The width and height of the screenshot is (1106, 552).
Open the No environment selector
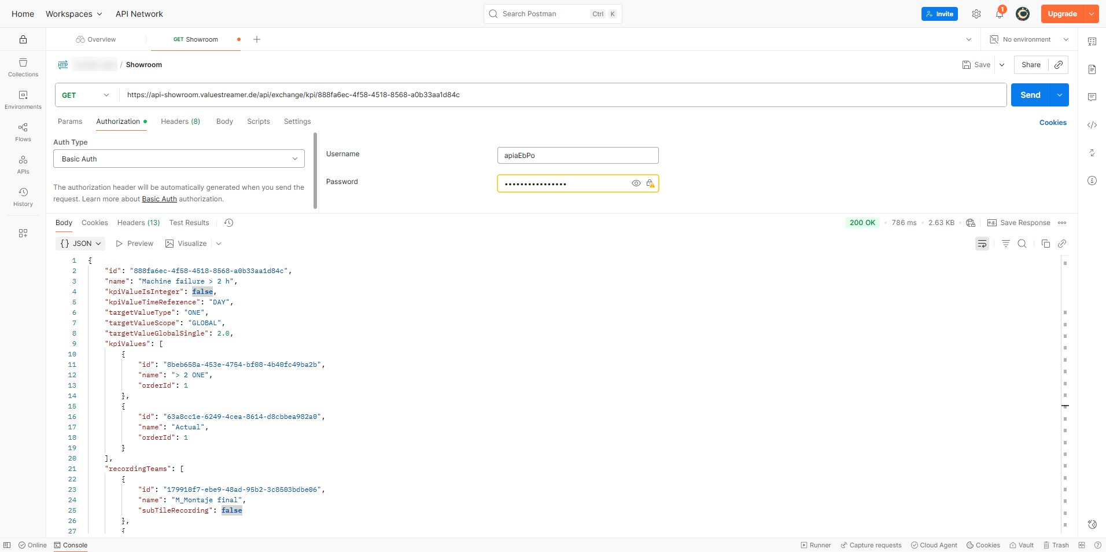click(x=1030, y=39)
